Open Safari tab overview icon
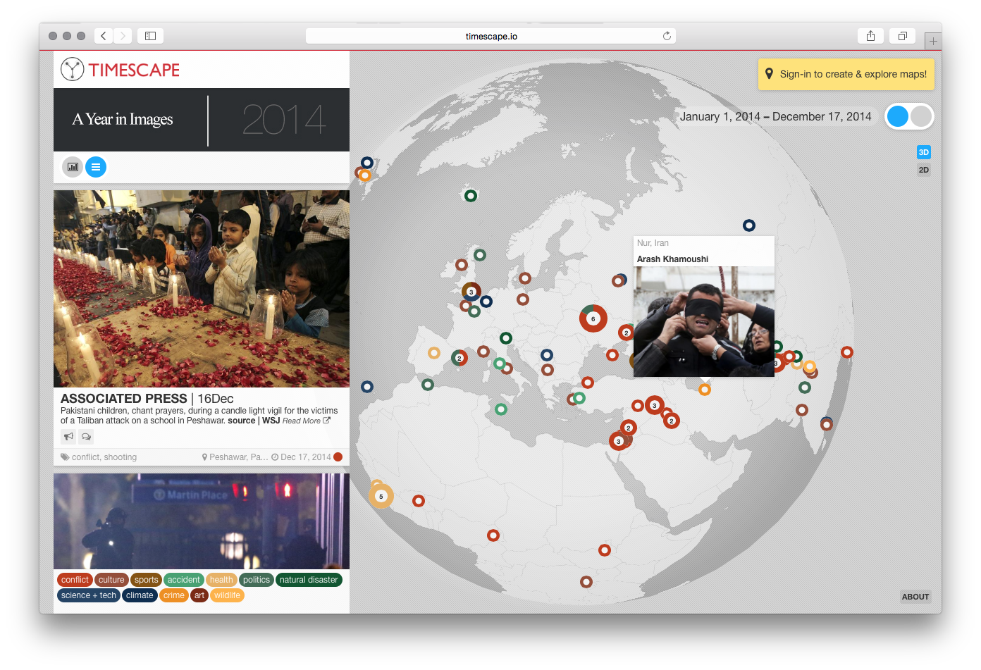The width and height of the screenshot is (981, 670). point(902,36)
